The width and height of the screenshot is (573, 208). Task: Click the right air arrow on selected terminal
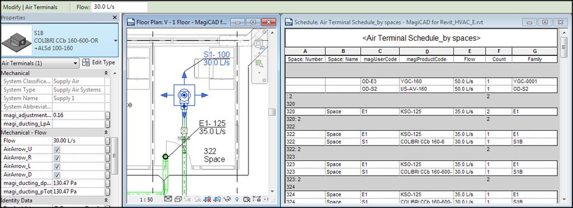coord(204,95)
